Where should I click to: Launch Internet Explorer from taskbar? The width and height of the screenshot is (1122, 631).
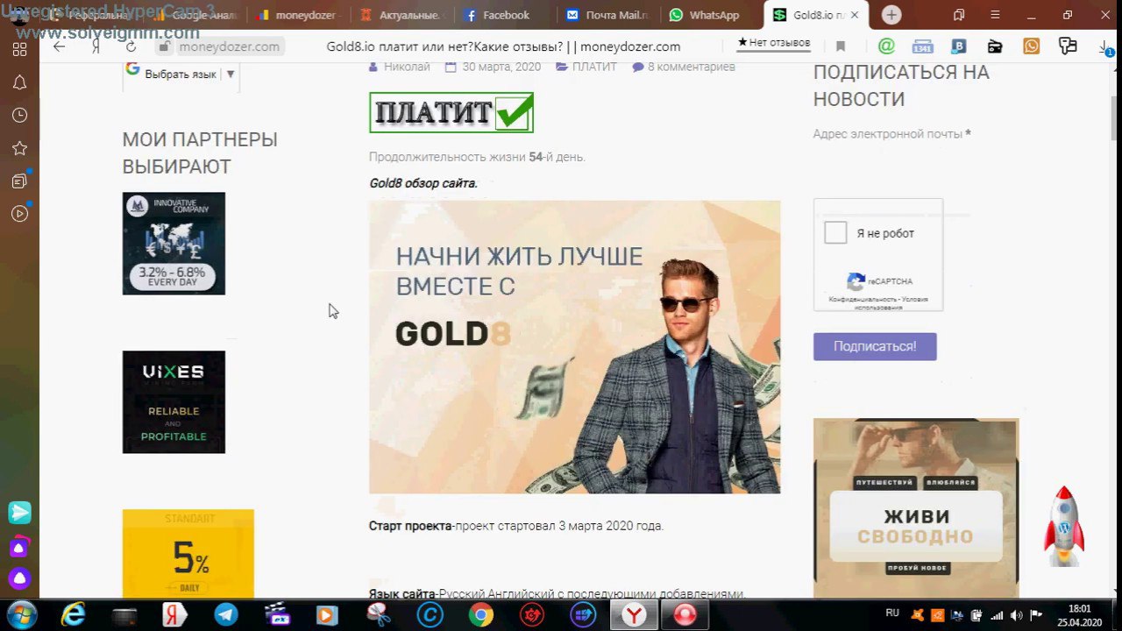pos(73,615)
